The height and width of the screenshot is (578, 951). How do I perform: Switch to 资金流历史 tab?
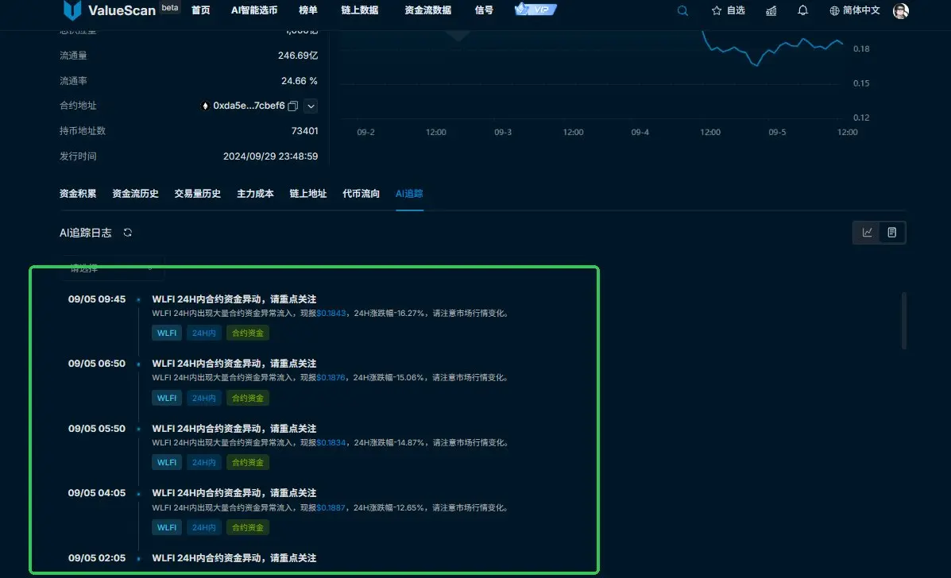click(135, 194)
